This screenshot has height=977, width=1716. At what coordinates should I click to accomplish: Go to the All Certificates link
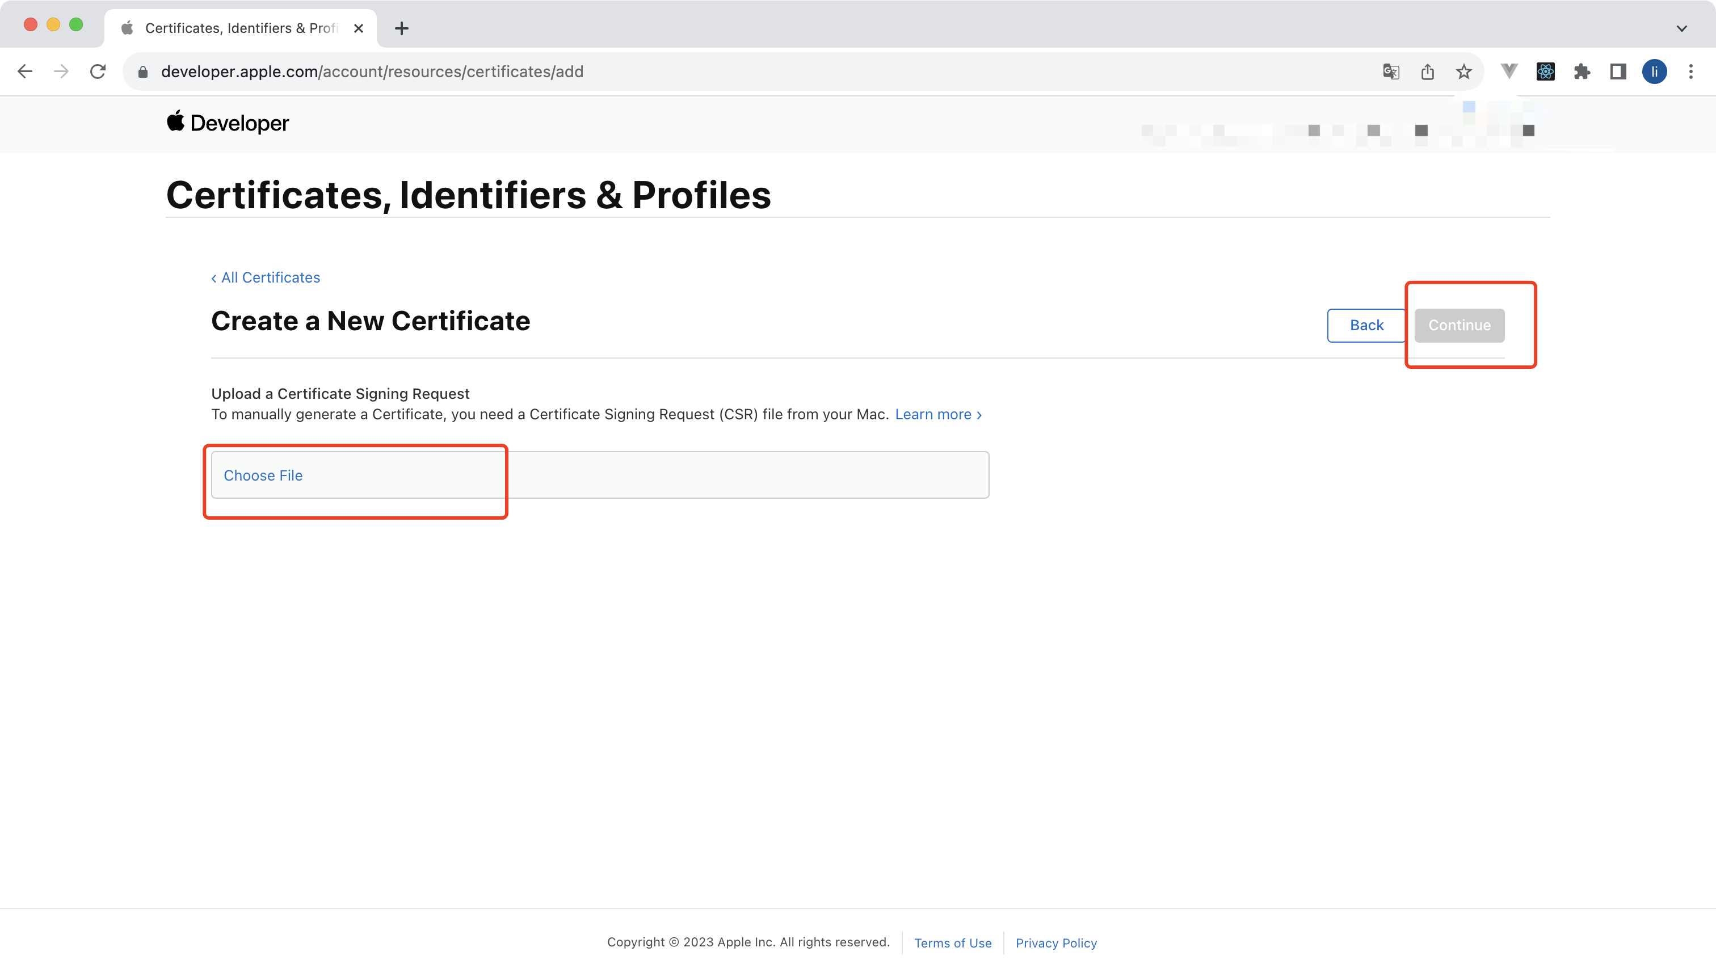click(x=266, y=277)
